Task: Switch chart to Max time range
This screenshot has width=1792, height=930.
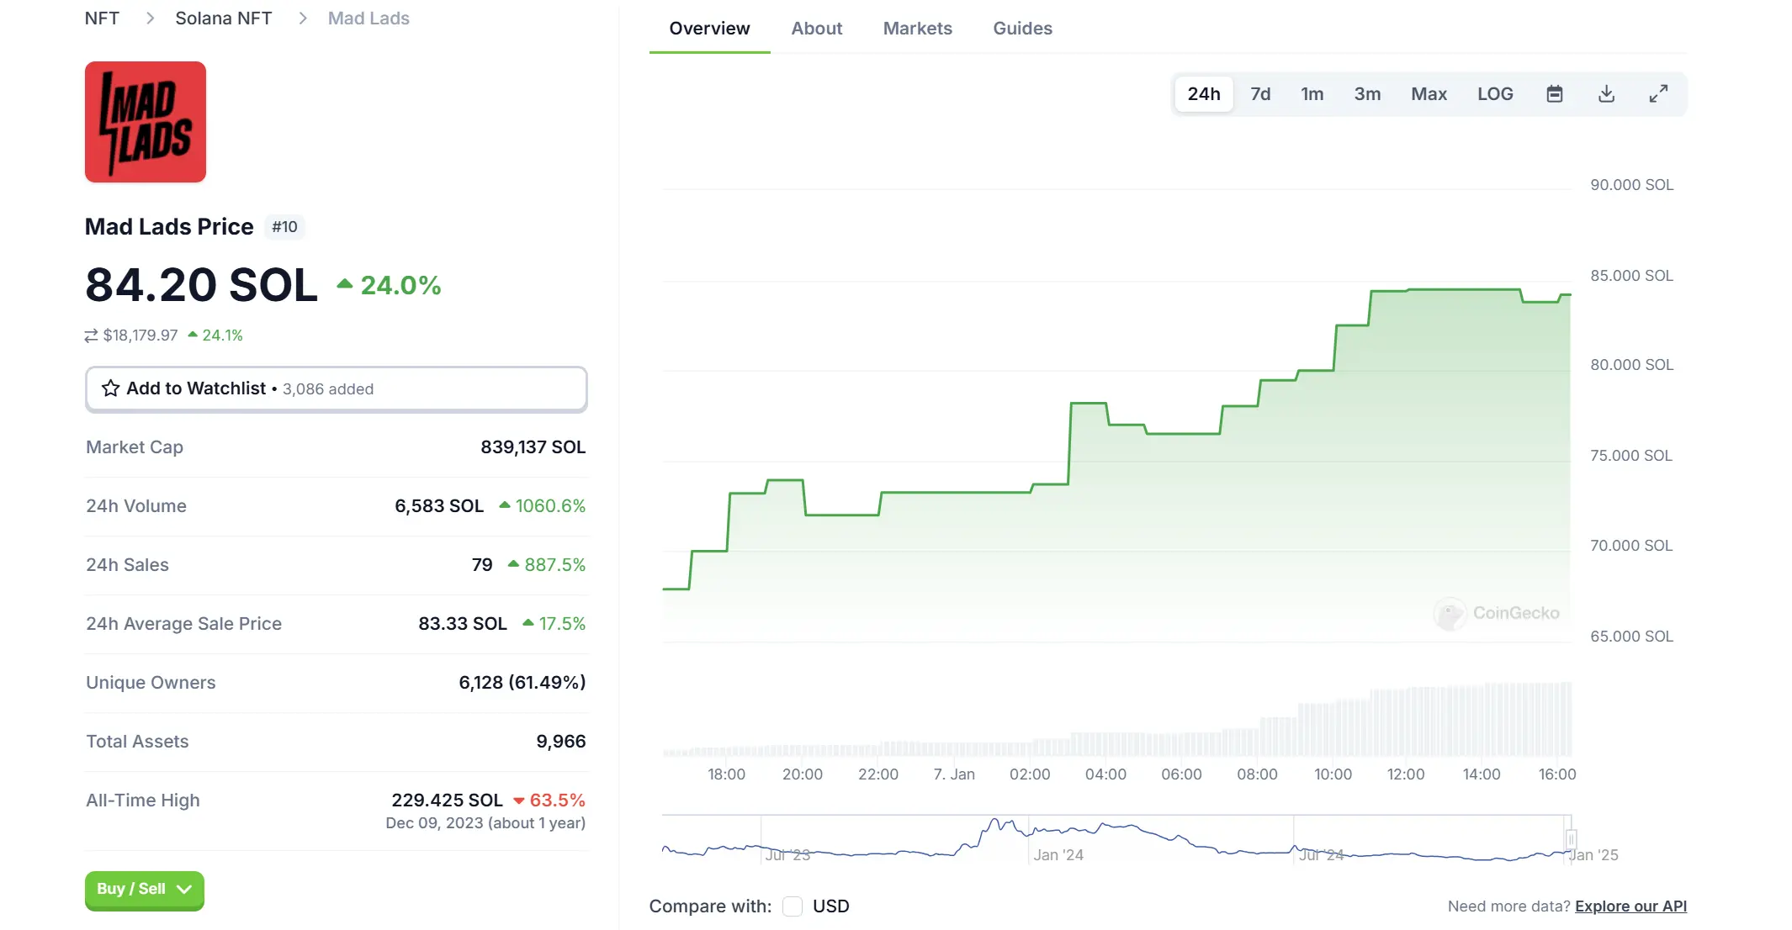Action: click(x=1429, y=93)
